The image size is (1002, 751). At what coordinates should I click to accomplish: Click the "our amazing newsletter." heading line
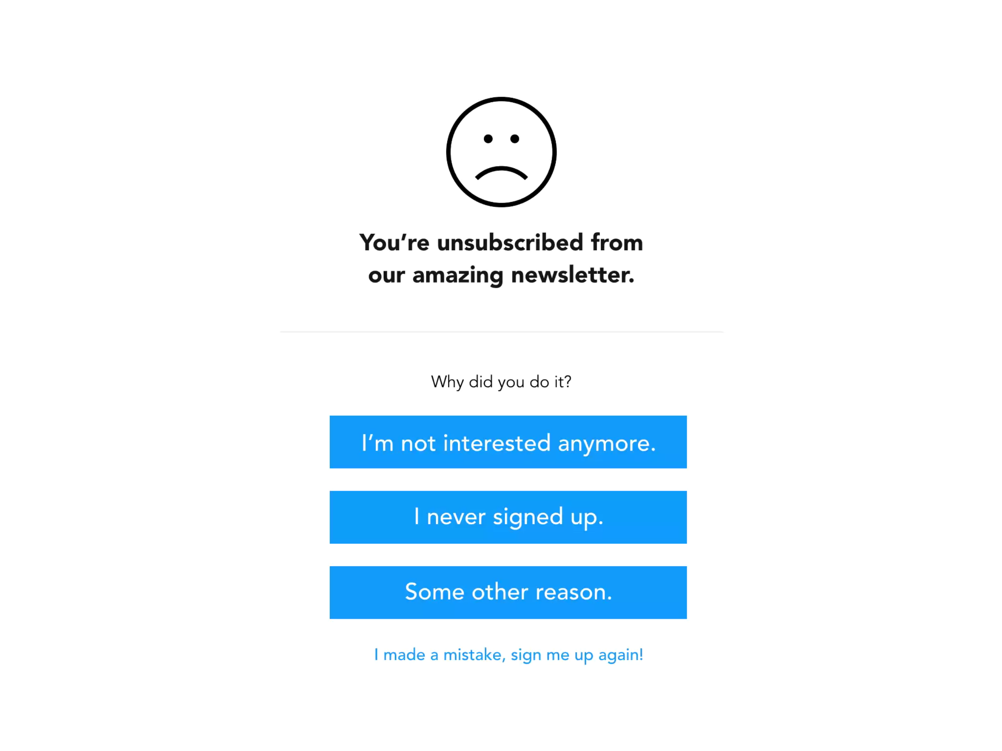tap(501, 275)
